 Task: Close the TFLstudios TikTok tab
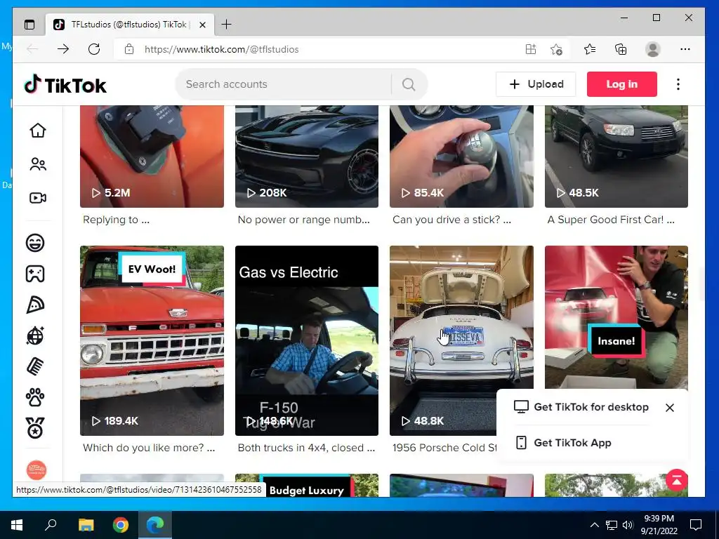pyautogui.click(x=202, y=25)
